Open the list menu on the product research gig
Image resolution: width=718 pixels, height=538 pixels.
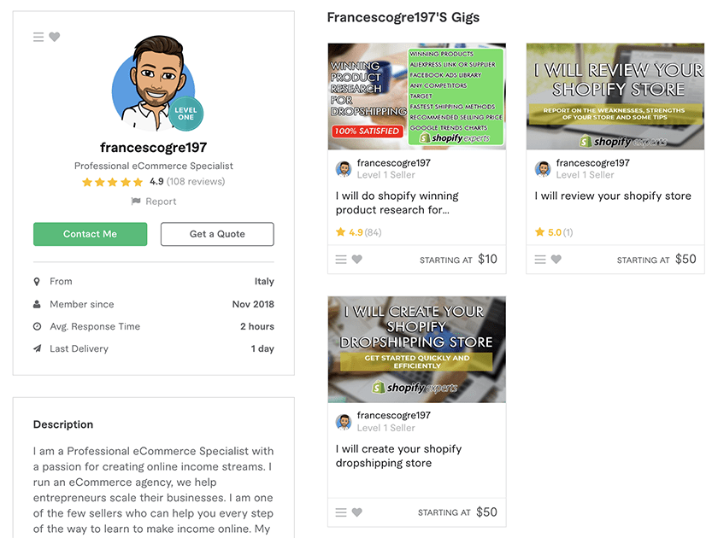click(341, 260)
